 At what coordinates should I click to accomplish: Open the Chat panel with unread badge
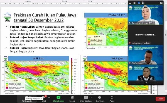point(44,99)
